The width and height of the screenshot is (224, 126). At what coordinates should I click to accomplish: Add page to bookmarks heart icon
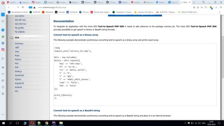coord(205,7)
